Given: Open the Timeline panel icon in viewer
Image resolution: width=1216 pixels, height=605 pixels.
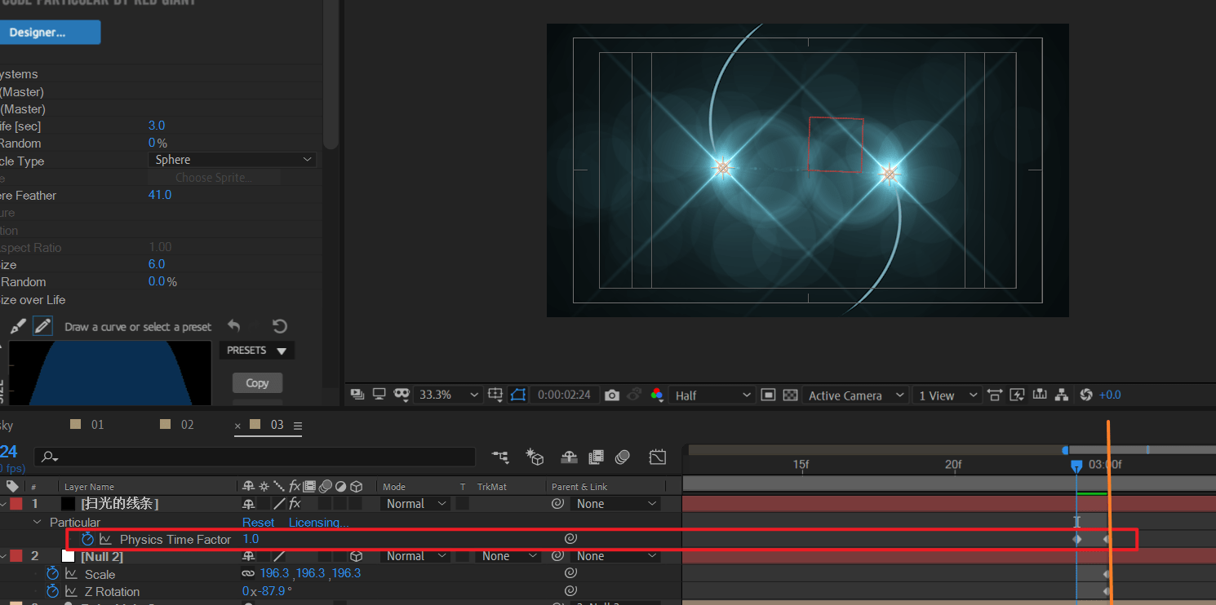Looking at the screenshot, I should (1040, 395).
